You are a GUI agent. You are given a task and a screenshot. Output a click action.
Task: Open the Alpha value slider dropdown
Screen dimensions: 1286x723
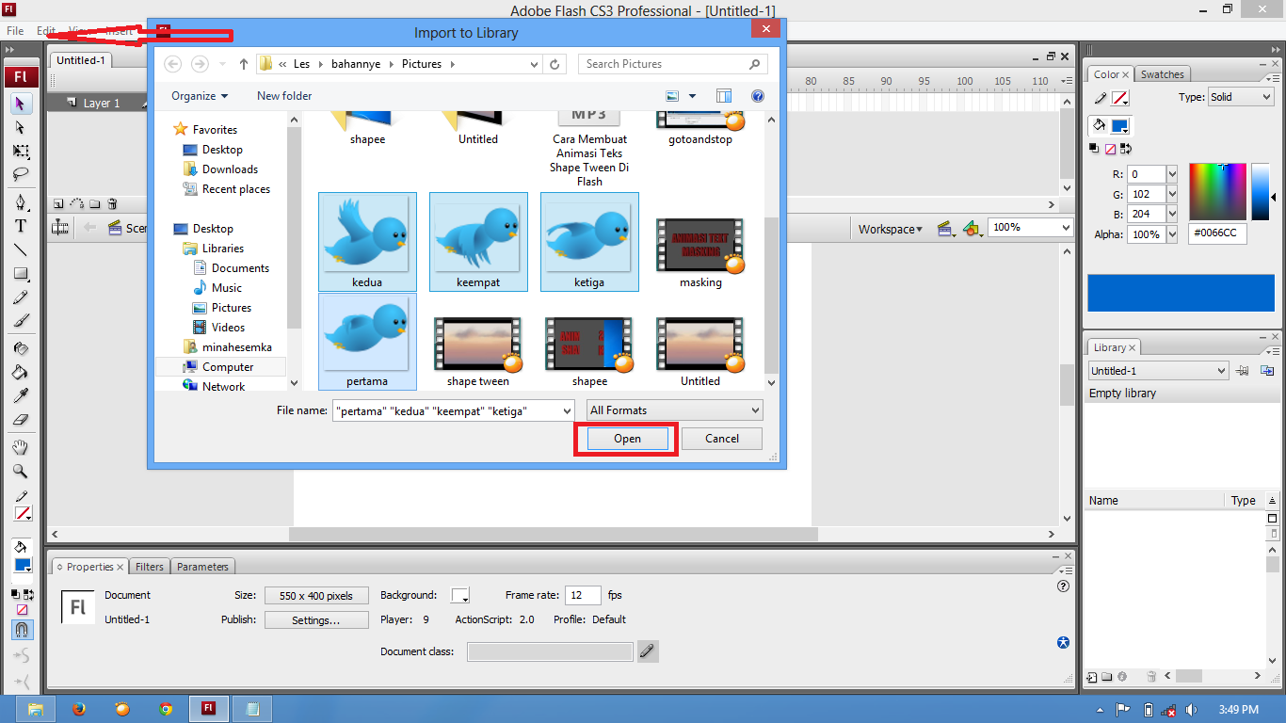(1172, 234)
